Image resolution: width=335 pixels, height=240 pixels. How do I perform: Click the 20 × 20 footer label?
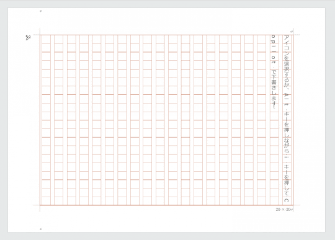pos(284,210)
